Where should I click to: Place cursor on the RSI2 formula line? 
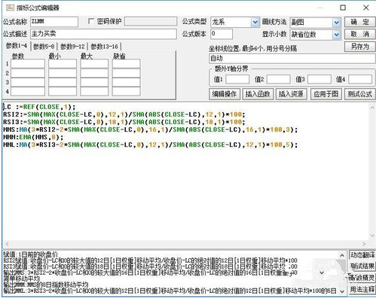124,114
